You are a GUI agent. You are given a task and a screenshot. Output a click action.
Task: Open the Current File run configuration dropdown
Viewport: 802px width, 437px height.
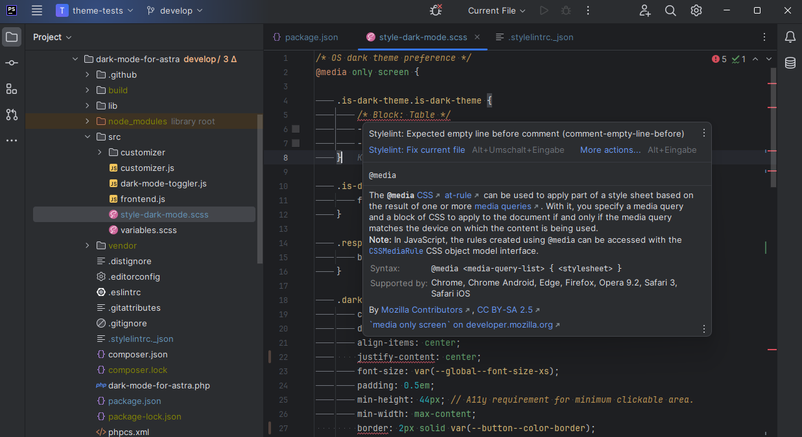pos(497,10)
